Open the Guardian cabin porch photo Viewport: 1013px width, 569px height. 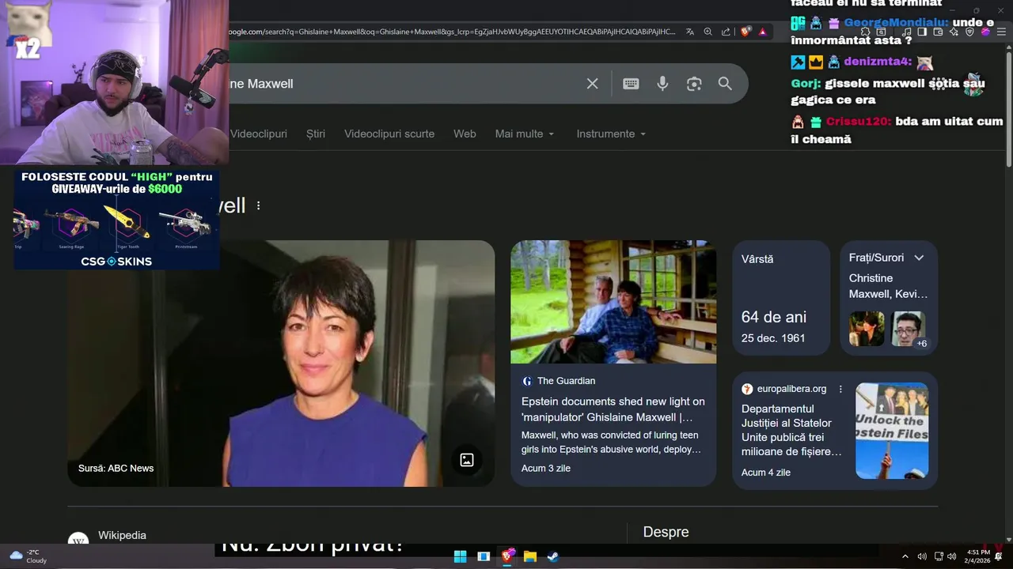coord(613,302)
